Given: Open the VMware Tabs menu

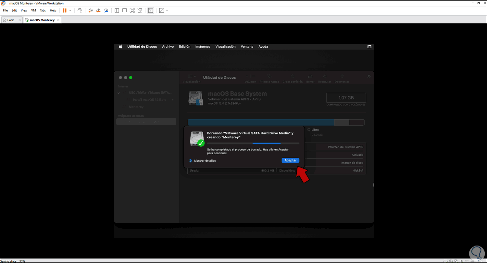Looking at the screenshot, I should (x=43, y=10).
